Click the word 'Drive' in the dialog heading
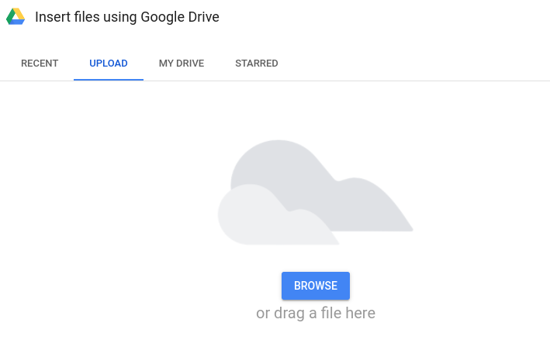 [x=204, y=17]
